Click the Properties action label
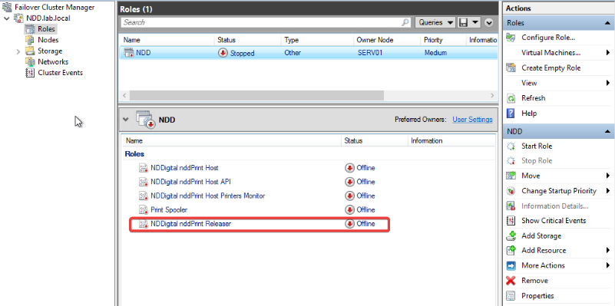615x306 pixels. point(537,296)
